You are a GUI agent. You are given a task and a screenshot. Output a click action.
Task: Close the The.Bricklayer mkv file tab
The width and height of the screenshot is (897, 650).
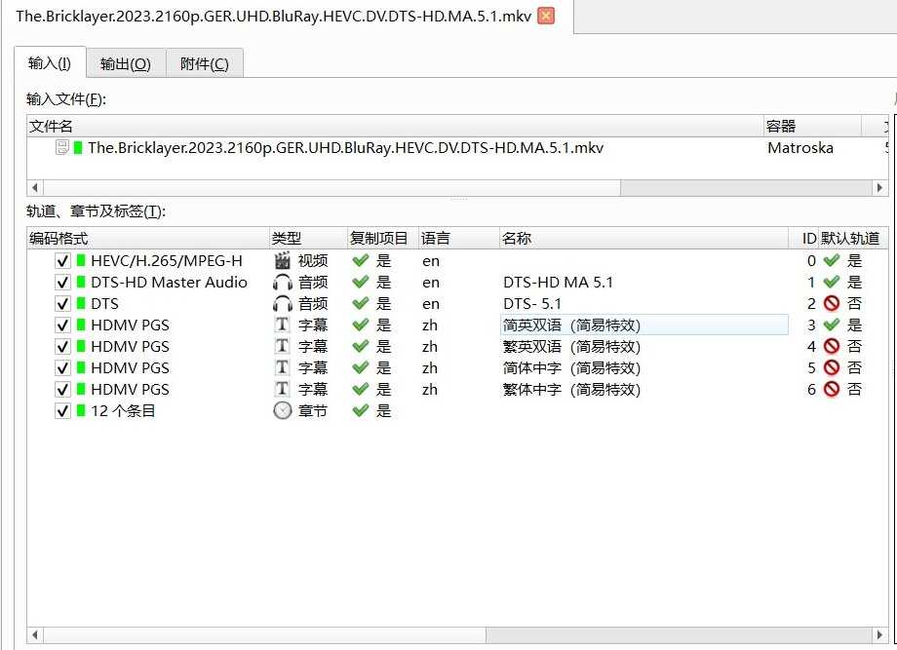click(x=546, y=16)
